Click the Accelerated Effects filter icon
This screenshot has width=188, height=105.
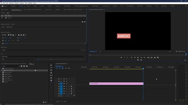click(x=21, y=66)
